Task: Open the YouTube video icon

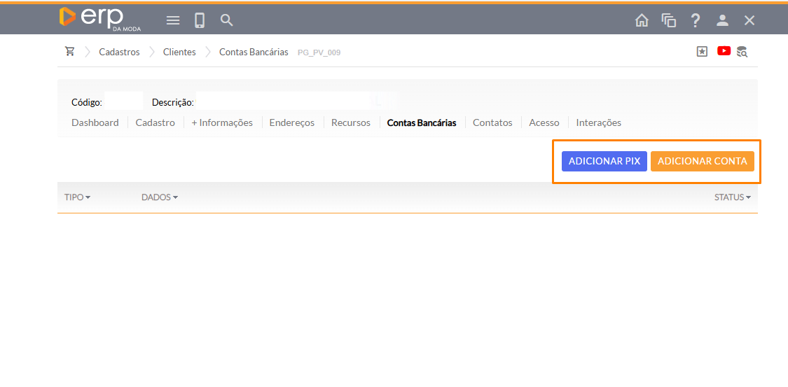Action: (x=724, y=51)
